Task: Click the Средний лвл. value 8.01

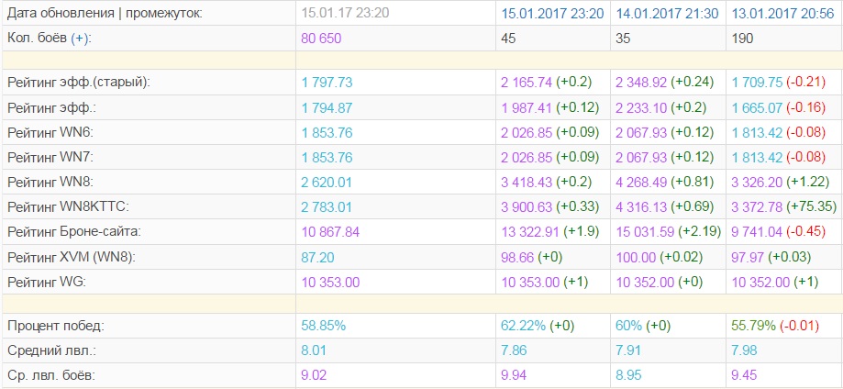Action: click(x=314, y=350)
